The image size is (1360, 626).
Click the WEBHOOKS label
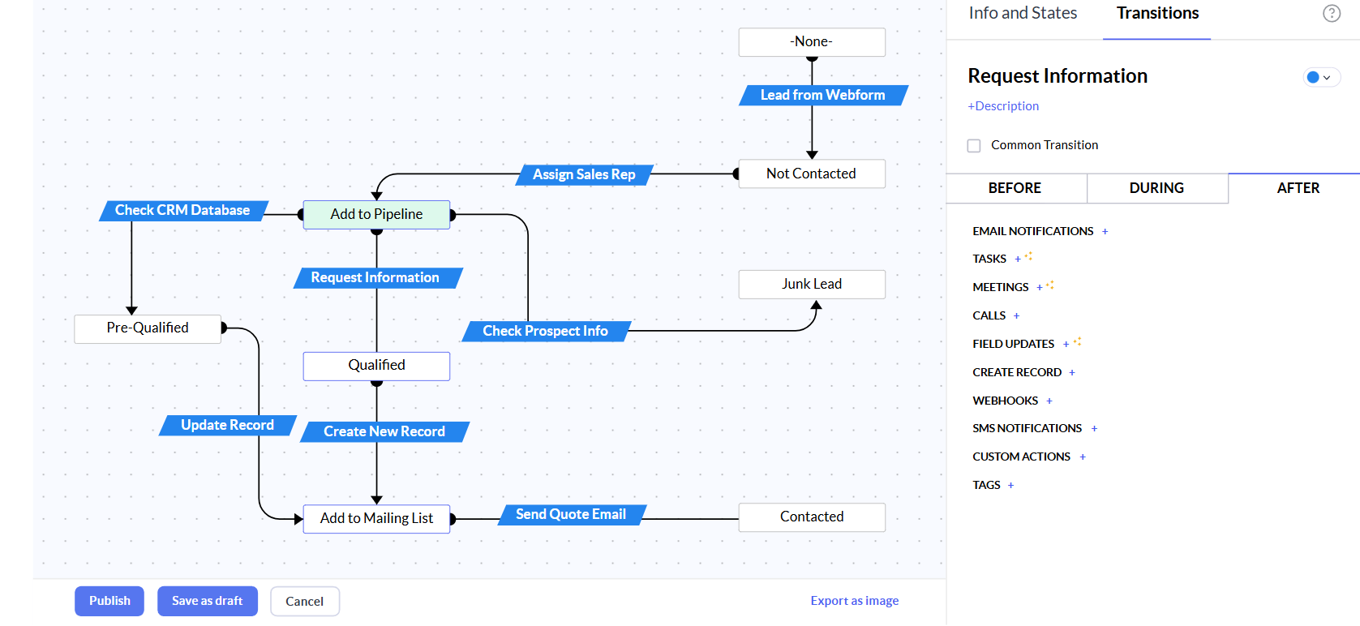tap(1006, 401)
